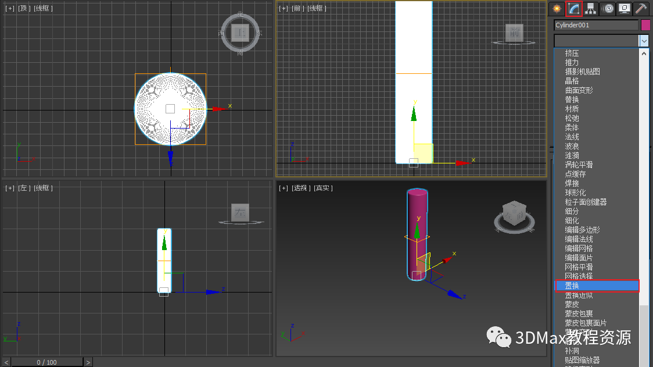Open the [前] view label menu

click(x=298, y=8)
